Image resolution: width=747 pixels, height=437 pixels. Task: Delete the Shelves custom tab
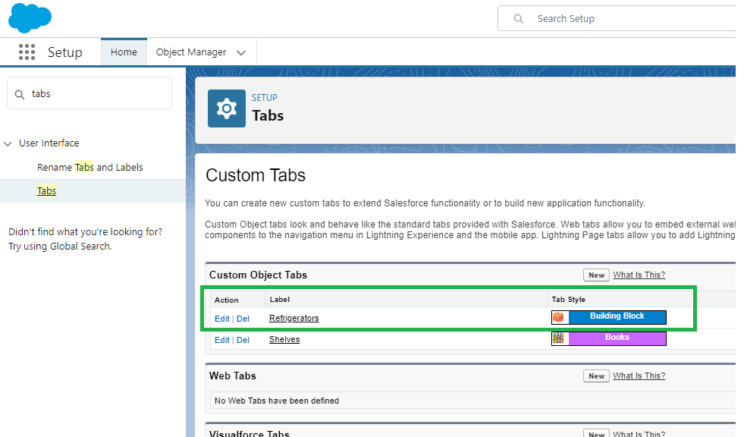click(x=243, y=340)
